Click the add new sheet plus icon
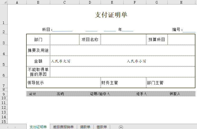Viewport: 197px width, 129px height. pyautogui.click(x=121, y=127)
